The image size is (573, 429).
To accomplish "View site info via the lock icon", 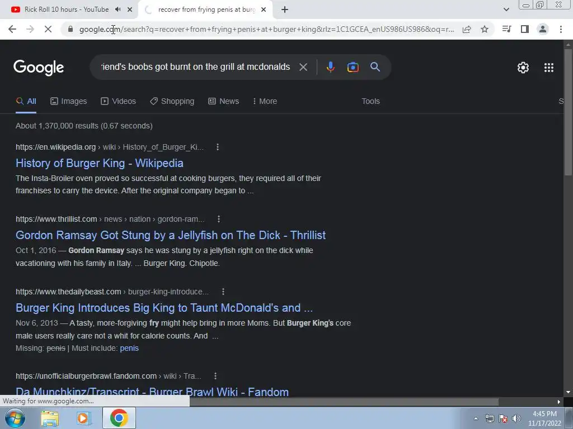I will point(71,29).
